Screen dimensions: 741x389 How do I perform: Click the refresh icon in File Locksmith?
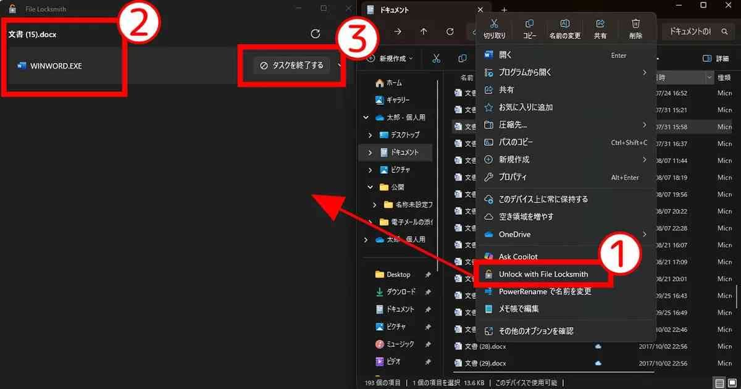[x=316, y=34]
